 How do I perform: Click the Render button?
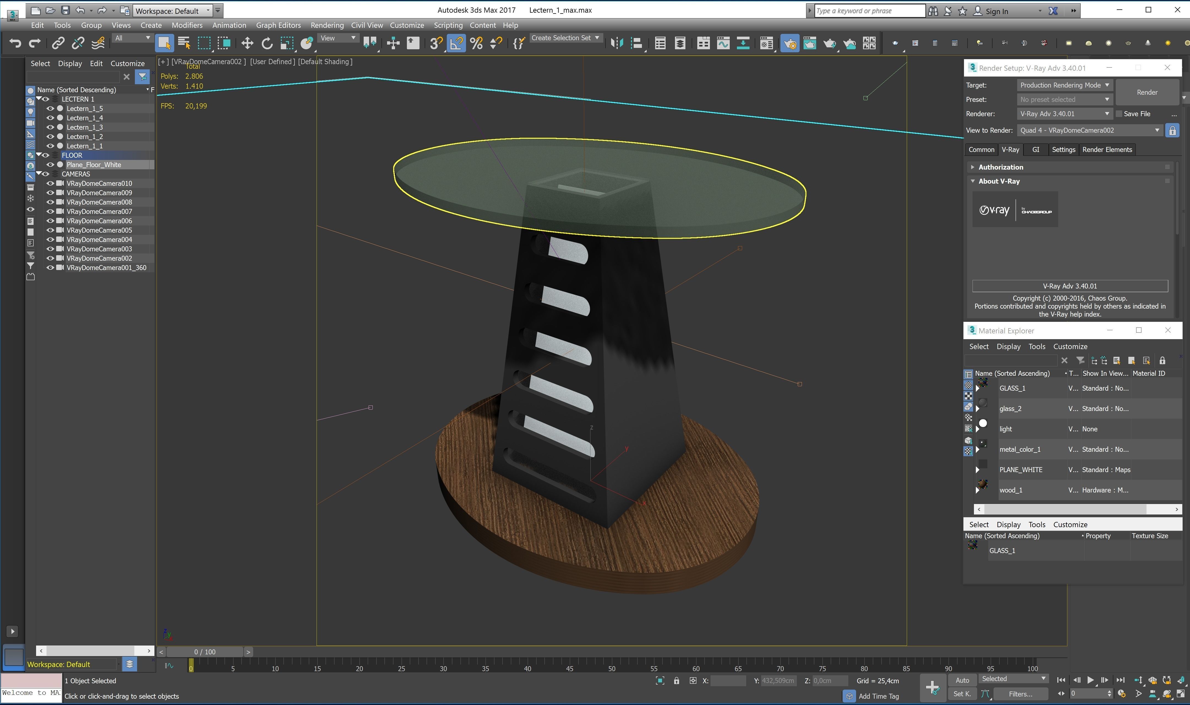(x=1147, y=92)
